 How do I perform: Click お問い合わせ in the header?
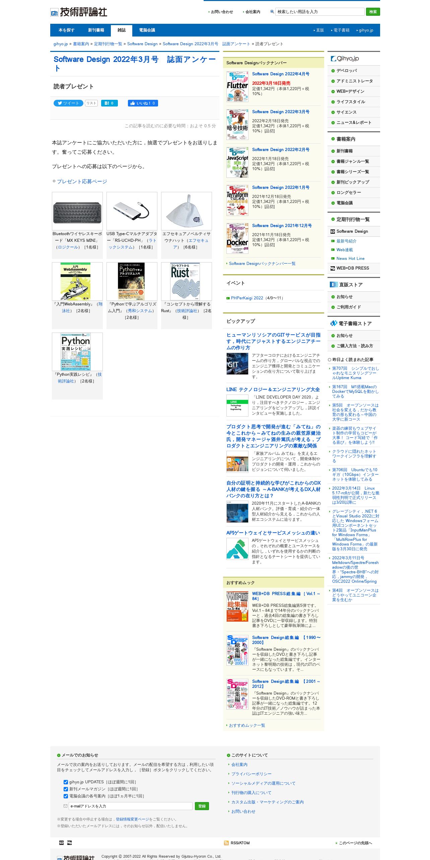tap(222, 12)
